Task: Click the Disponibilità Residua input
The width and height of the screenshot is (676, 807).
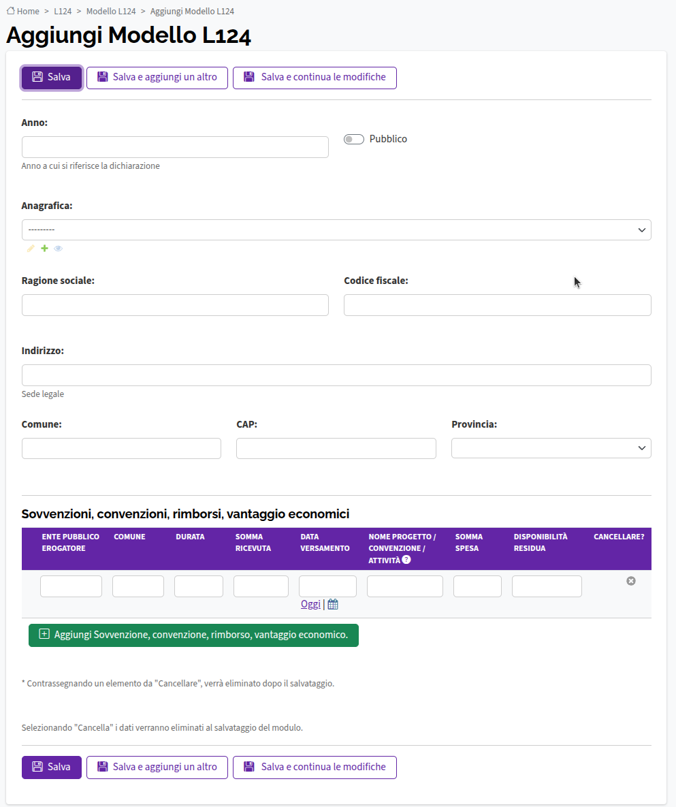Action: [x=547, y=586]
